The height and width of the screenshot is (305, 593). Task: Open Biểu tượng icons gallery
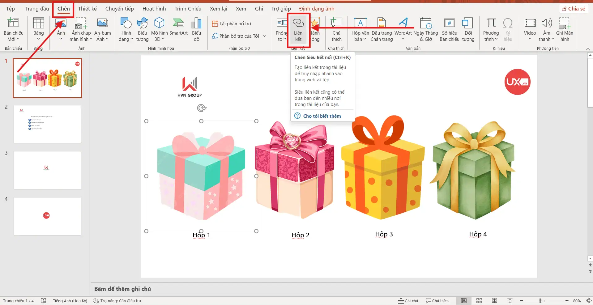coord(142,30)
